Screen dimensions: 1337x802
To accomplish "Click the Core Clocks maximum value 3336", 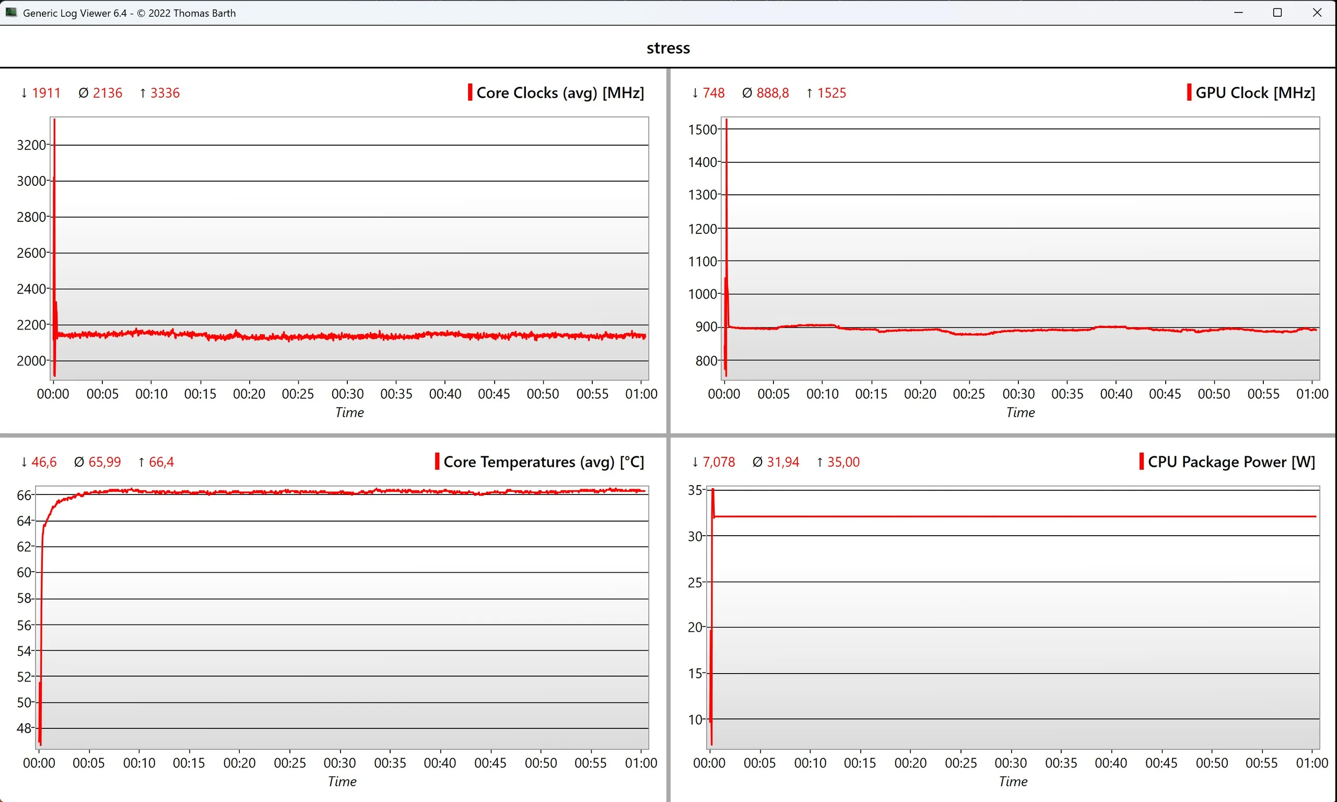I will (165, 93).
